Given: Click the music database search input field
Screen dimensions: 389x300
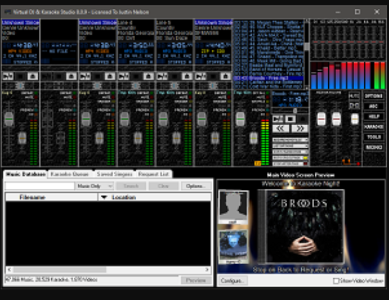Looking at the screenshot, I should coord(39,186).
